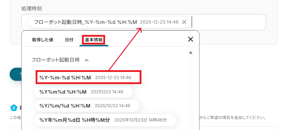
Task: Click the blue X logo icon
Action: 14,108
